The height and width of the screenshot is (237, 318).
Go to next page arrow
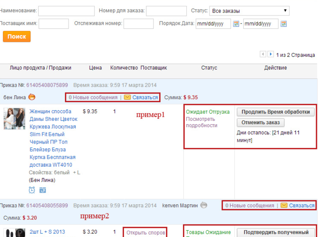click(271, 54)
